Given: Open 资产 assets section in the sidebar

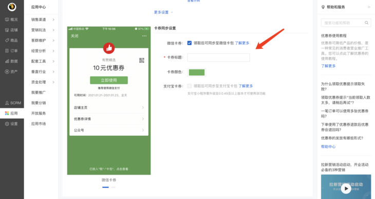Looking at the screenshot, I should click(x=12, y=71).
